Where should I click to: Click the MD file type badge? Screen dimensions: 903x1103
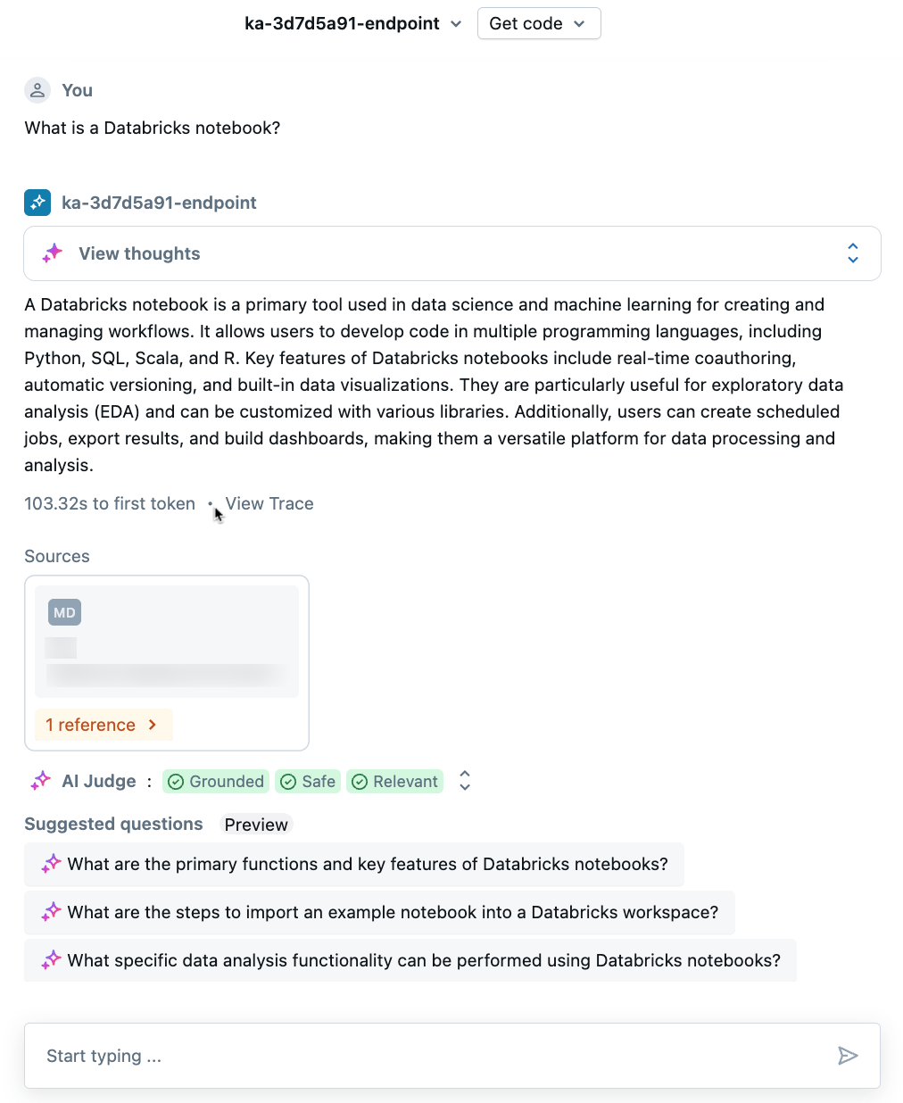pos(64,612)
